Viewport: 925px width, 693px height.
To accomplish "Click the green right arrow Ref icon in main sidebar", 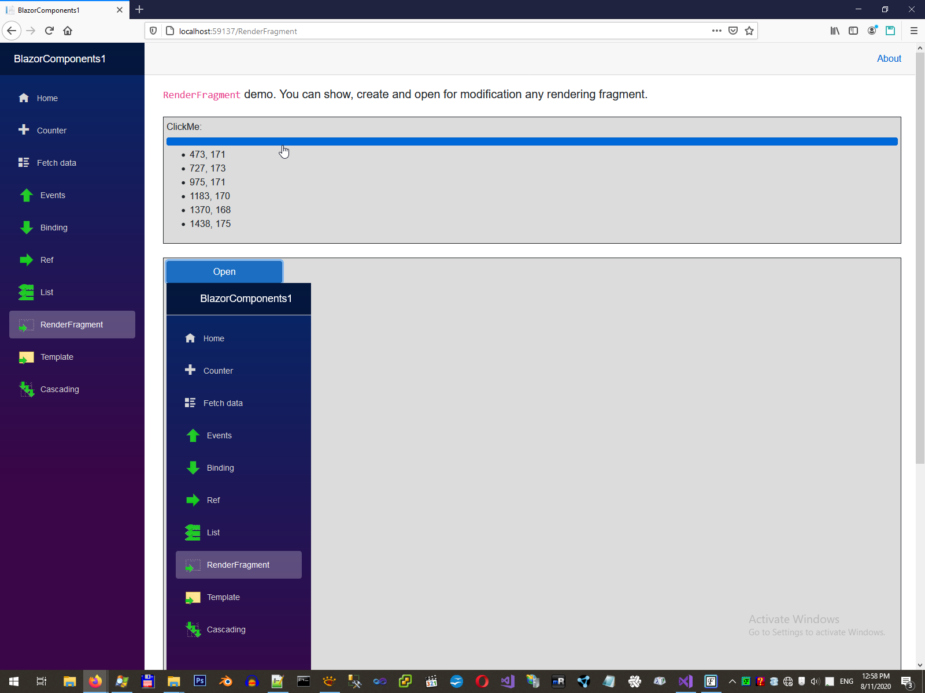I will tap(27, 260).
